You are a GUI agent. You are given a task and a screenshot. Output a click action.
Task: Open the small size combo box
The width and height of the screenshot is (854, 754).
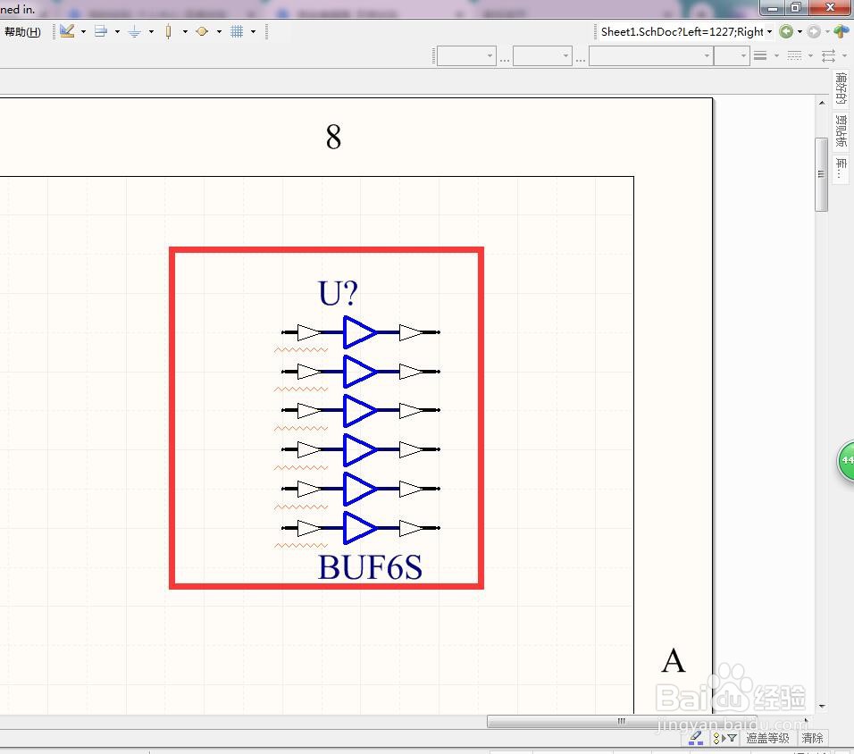click(732, 55)
